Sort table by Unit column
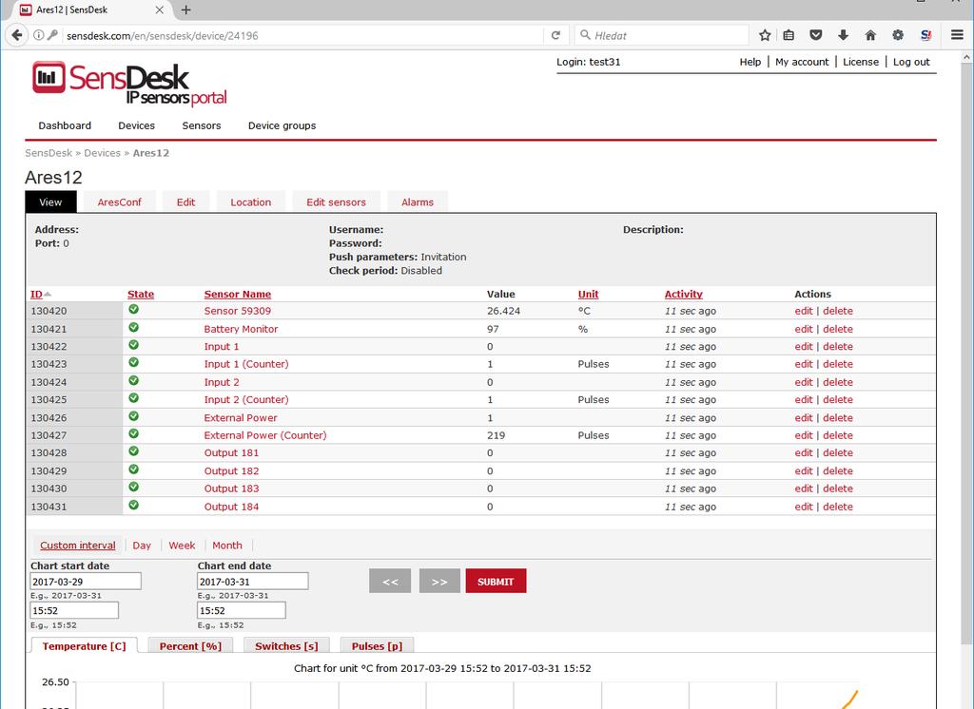Viewport: 974px width, 709px height. click(588, 295)
